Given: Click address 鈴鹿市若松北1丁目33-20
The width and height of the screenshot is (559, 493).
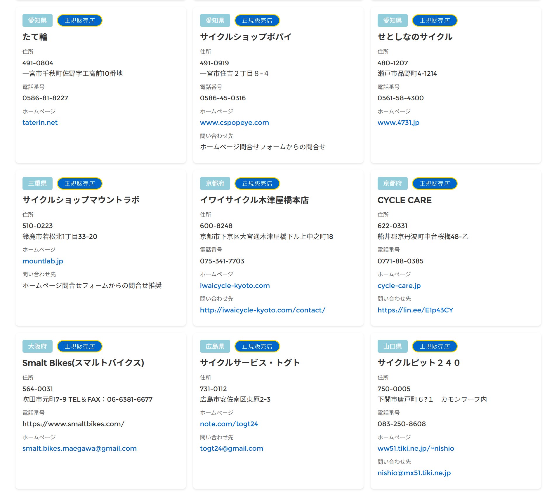Looking at the screenshot, I should coord(60,237).
